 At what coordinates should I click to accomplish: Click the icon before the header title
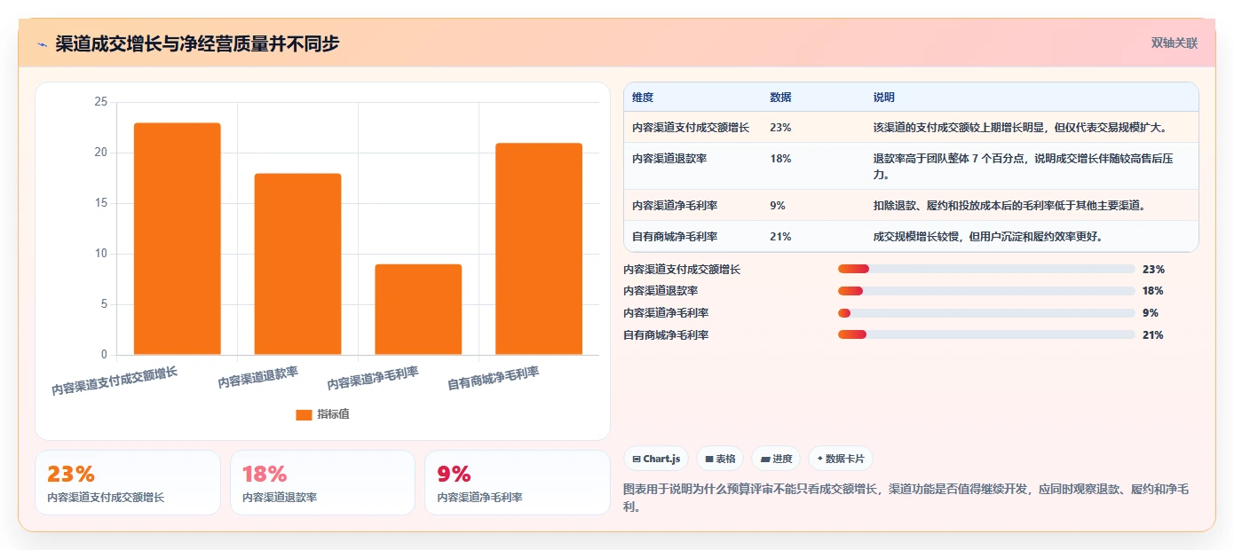tap(42, 44)
